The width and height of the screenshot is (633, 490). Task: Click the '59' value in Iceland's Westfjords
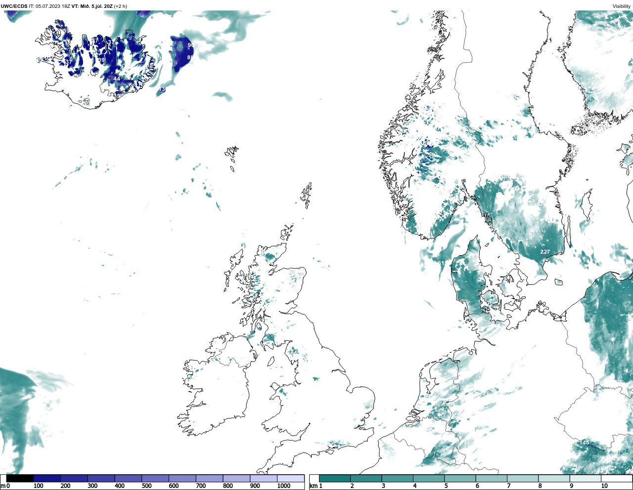pyautogui.click(x=66, y=31)
